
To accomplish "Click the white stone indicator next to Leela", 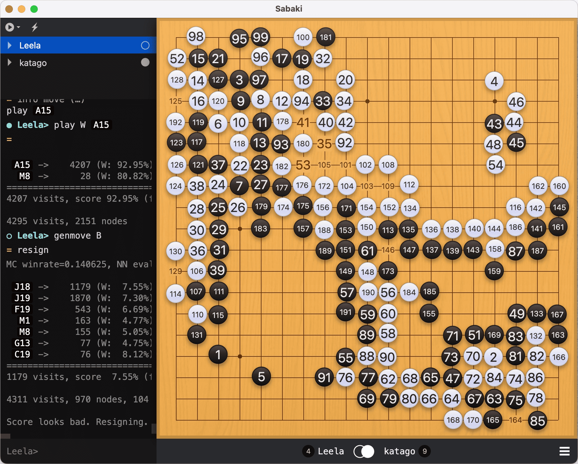I will pos(145,46).
